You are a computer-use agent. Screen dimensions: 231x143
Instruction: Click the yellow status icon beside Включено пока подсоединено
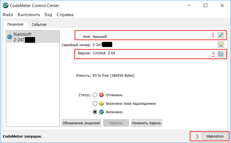tap(101, 103)
